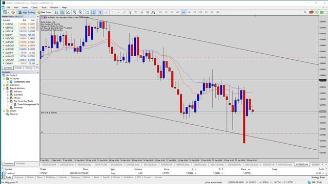Click the new chart toolbar icon

click(5, 12)
